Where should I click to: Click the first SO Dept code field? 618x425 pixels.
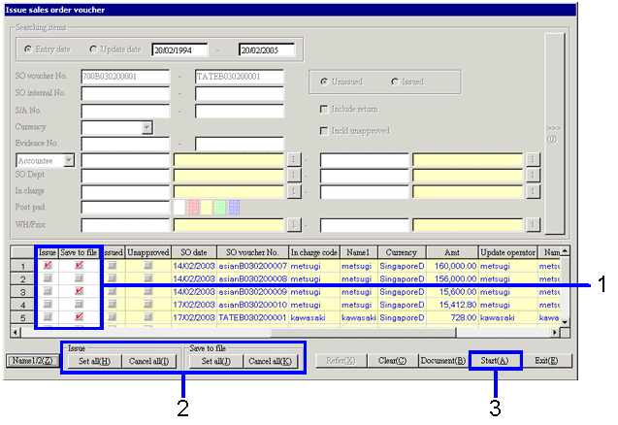click(125, 175)
